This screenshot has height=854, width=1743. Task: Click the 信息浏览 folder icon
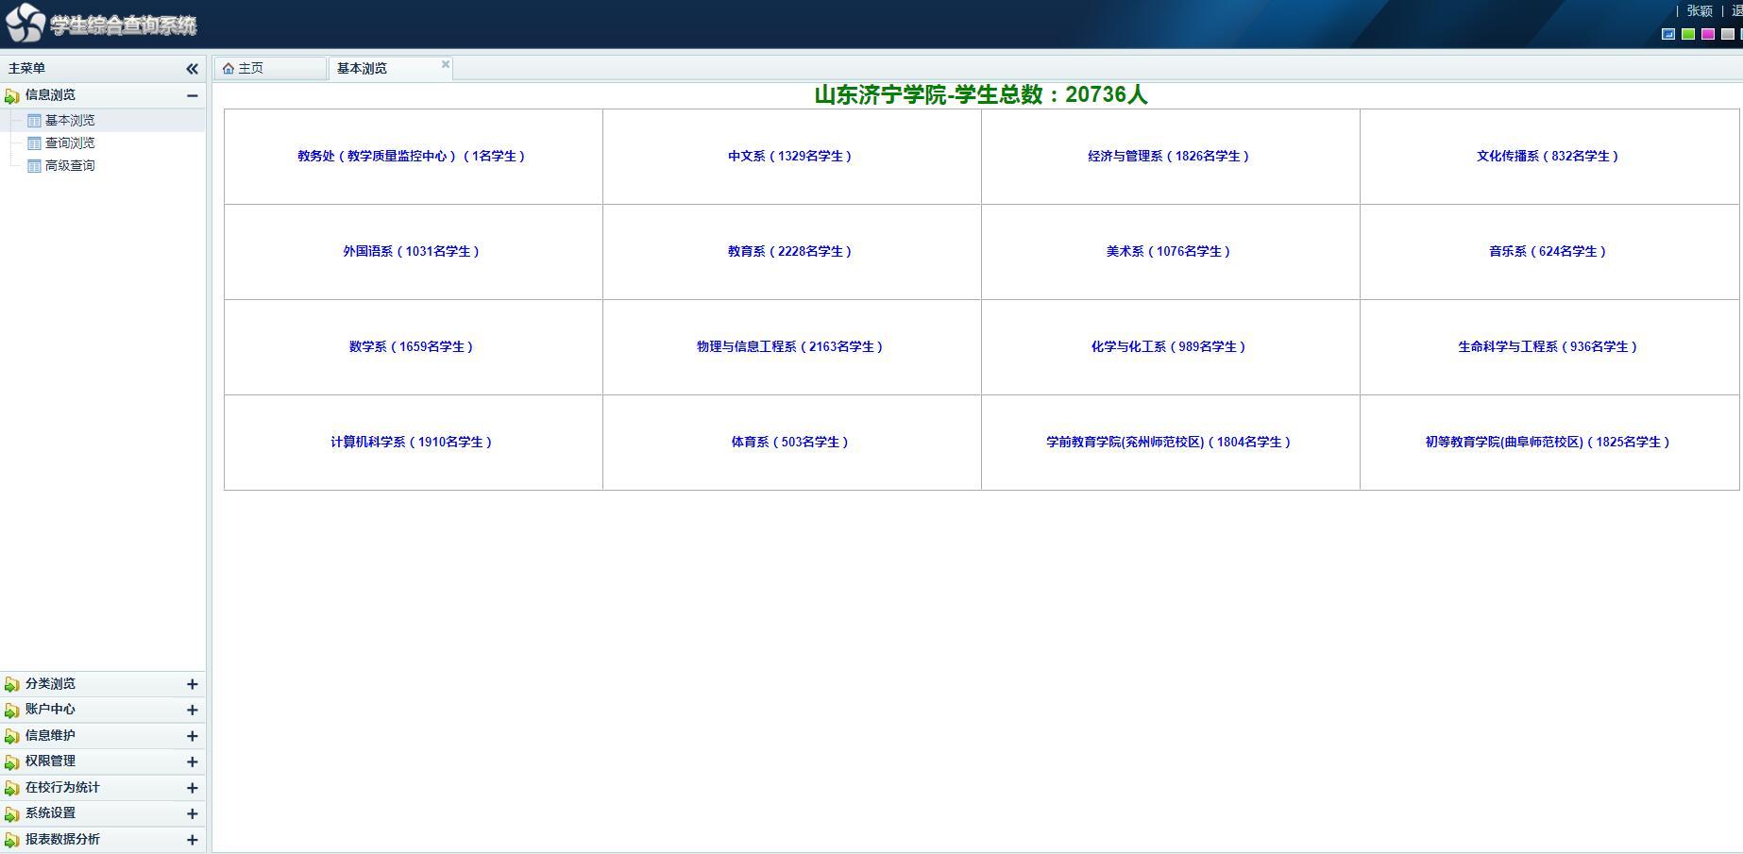point(12,95)
